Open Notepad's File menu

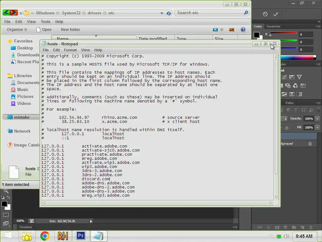[46, 50]
